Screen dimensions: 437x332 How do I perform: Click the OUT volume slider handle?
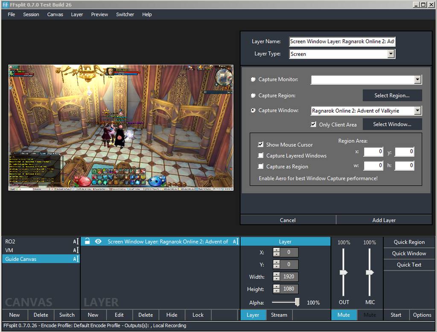tap(344, 272)
